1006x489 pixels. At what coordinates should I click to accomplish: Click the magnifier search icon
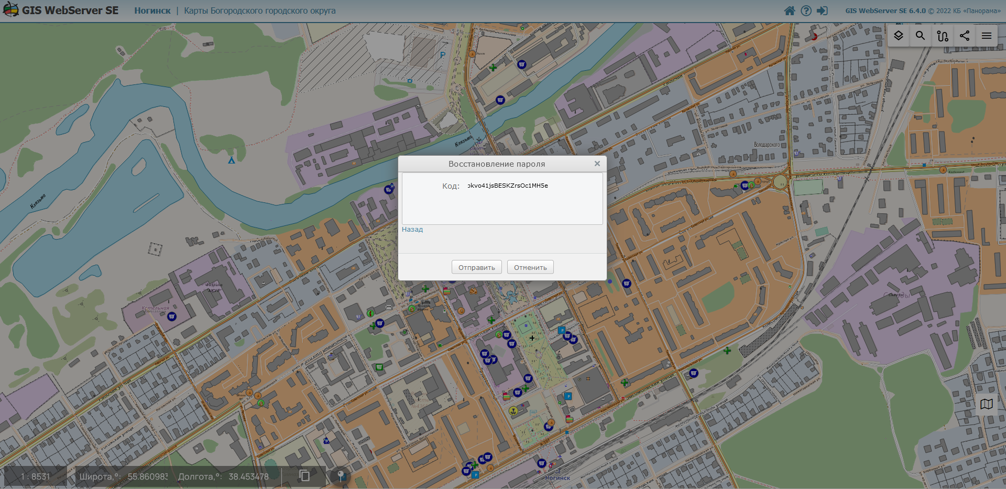point(920,36)
